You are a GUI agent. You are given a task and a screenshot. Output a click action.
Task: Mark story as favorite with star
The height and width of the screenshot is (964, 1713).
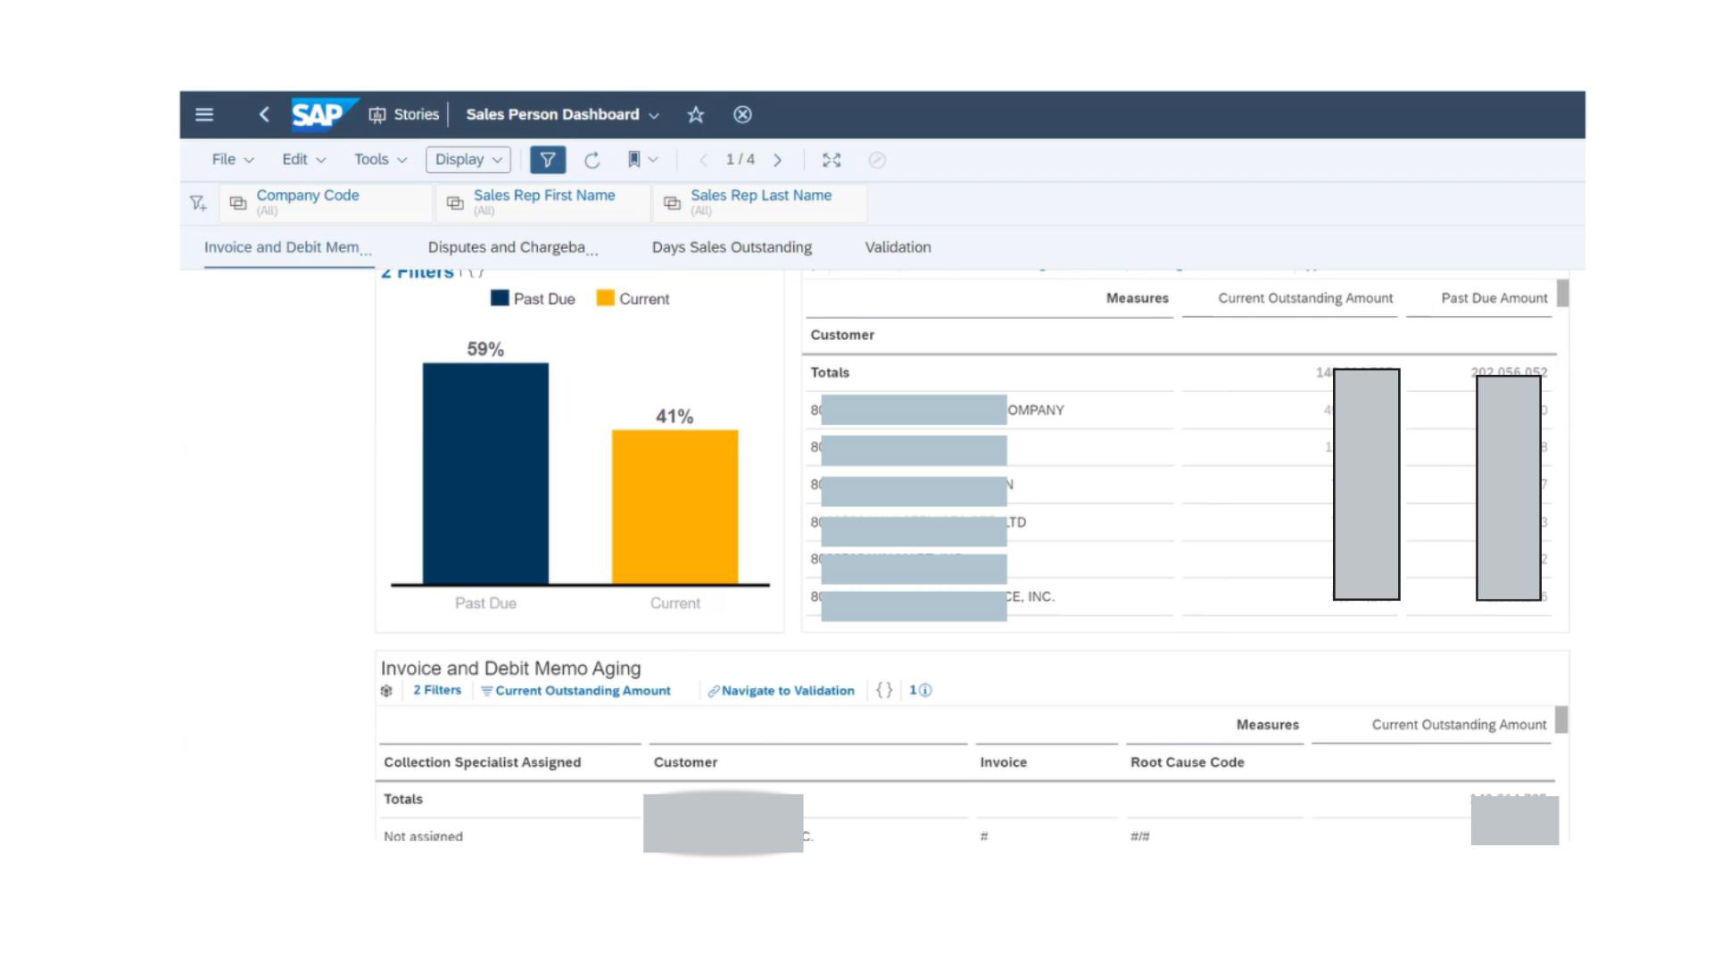pyautogui.click(x=696, y=114)
